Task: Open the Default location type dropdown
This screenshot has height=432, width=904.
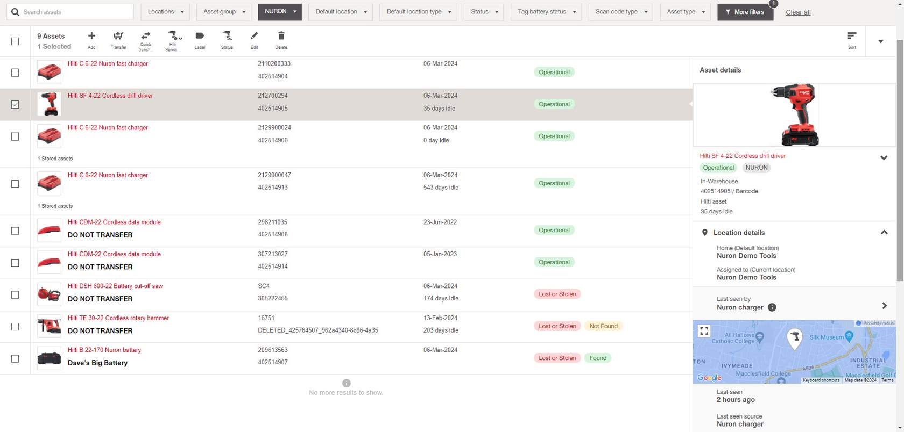Action: coord(418,12)
